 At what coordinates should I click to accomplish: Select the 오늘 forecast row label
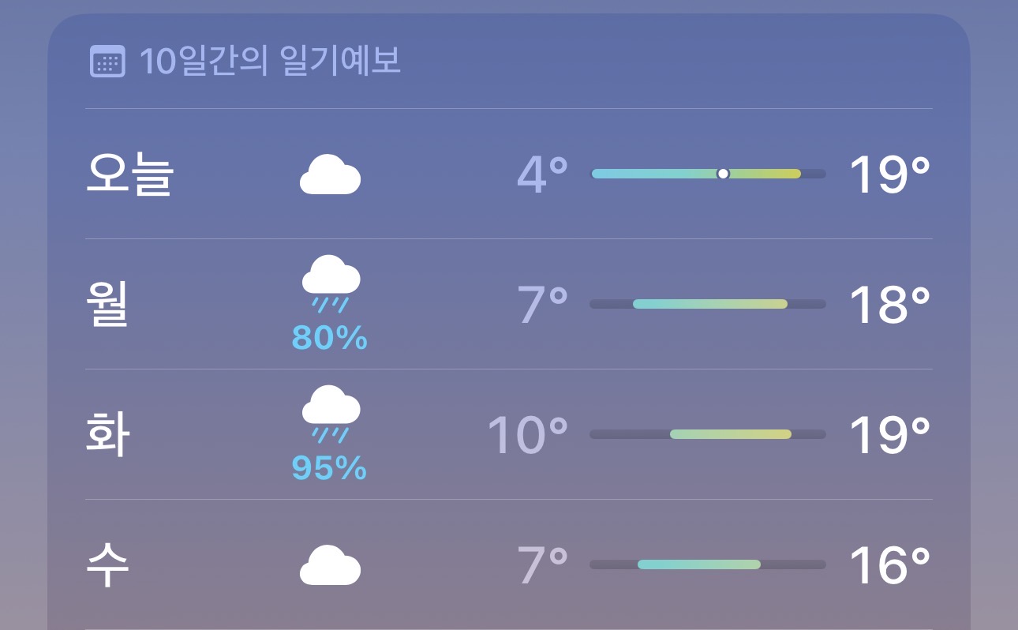[x=129, y=174]
